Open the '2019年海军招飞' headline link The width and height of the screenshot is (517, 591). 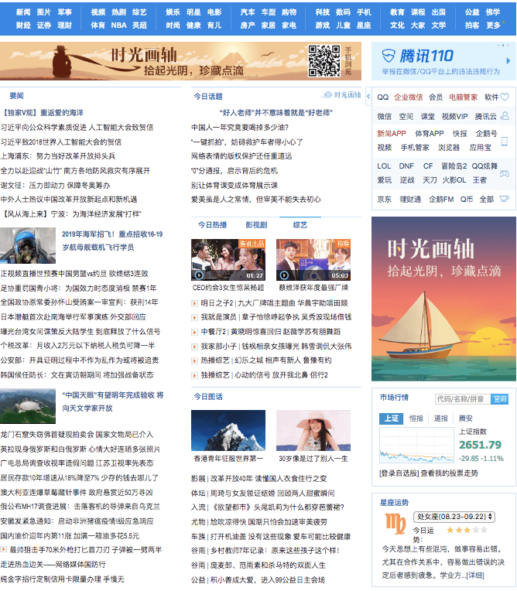coord(112,241)
